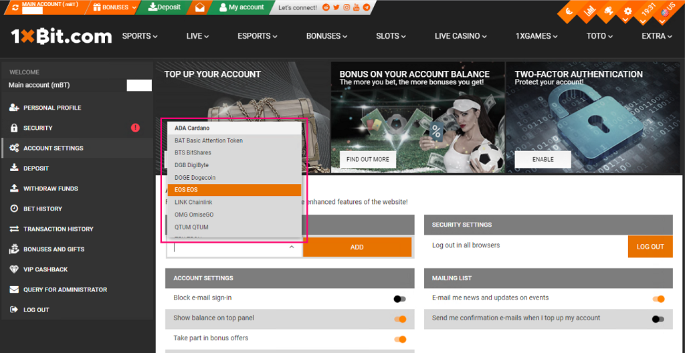The width and height of the screenshot is (685, 353).
Task: Open the 19:31 time zone dropdown
Action: coord(648,12)
